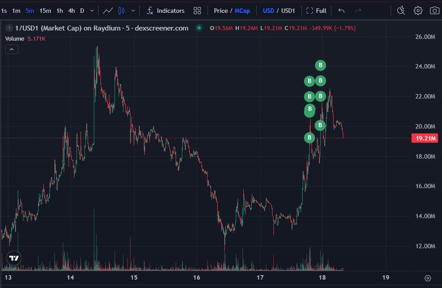Switch chart to Price mode
The image size is (442, 288).
(221, 11)
